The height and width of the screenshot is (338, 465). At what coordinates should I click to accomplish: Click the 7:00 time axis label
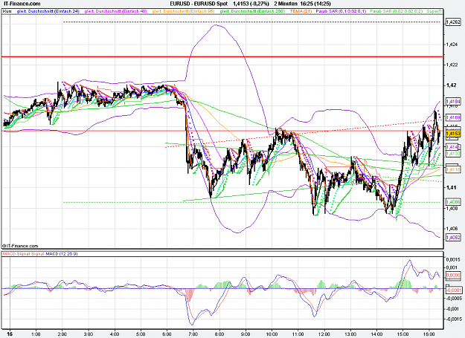click(x=193, y=334)
